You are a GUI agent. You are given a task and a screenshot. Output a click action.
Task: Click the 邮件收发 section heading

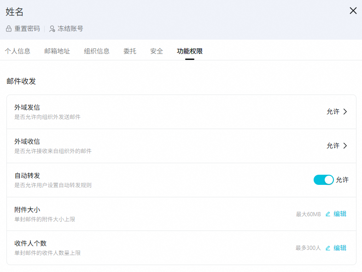pos(21,81)
